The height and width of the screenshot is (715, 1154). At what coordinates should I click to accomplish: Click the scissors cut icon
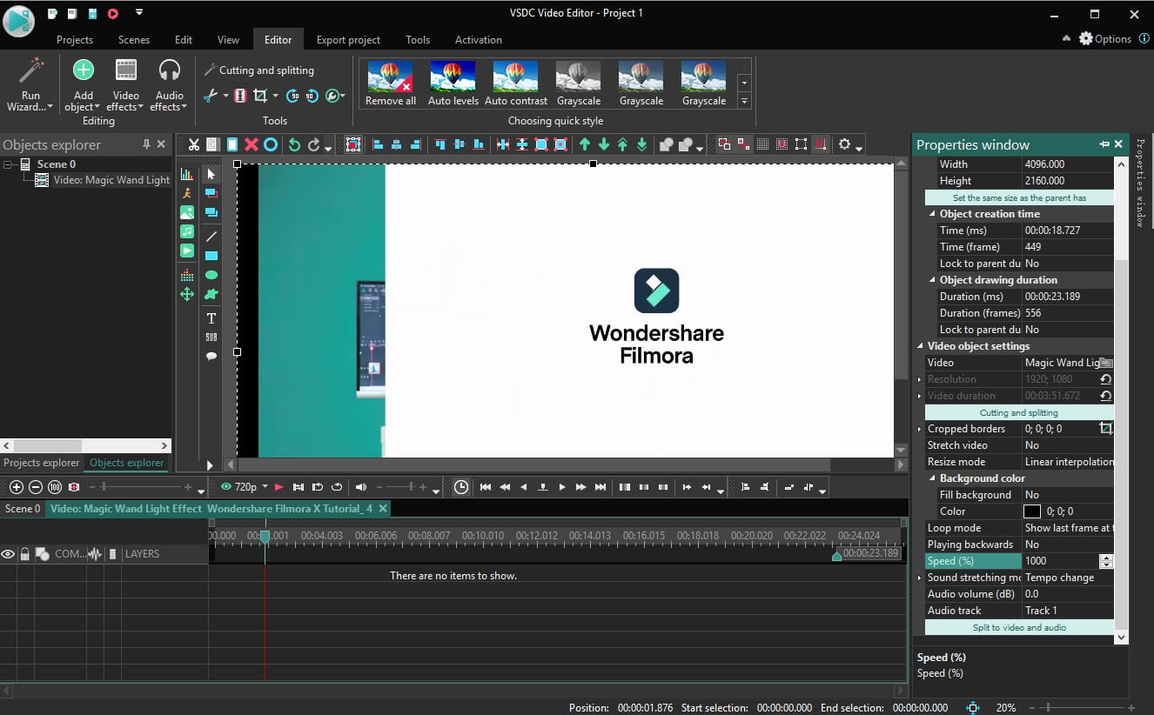(x=194, y=144)
